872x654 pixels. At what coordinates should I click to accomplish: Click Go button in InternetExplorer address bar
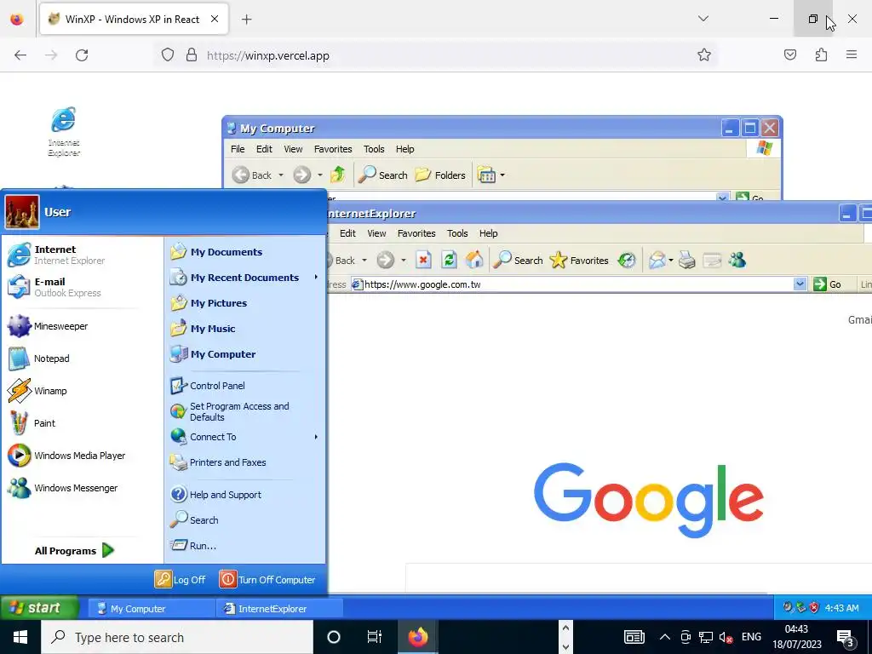tap(828, 284)
